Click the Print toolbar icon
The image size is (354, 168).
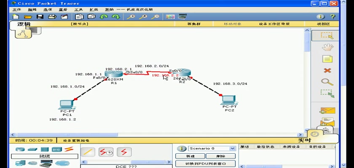point(52,17)
